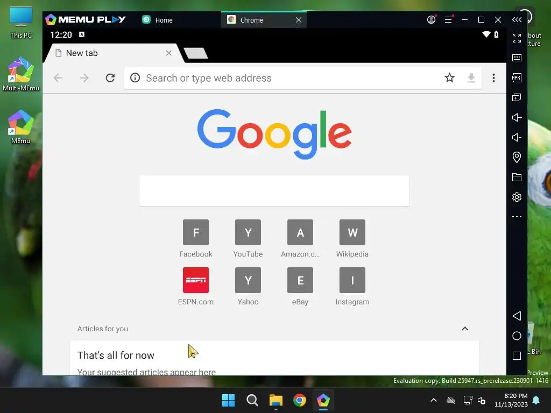Close the New tab browser tab
Screen dimensions: 551x413
168,53
